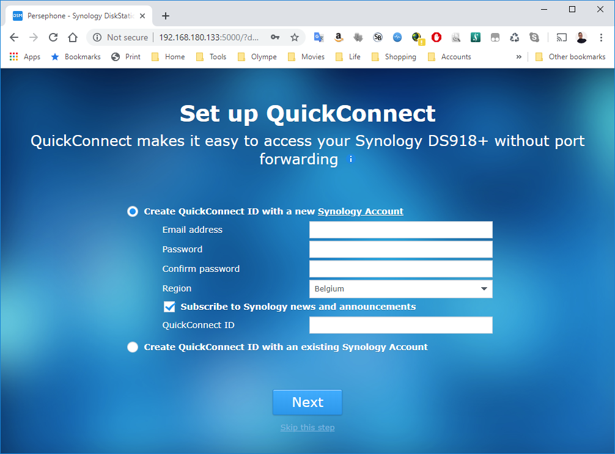The height and width of the screenshot is (454, 615).
Task: Open the Other bookmarks folder
Action: pos(571,57)
